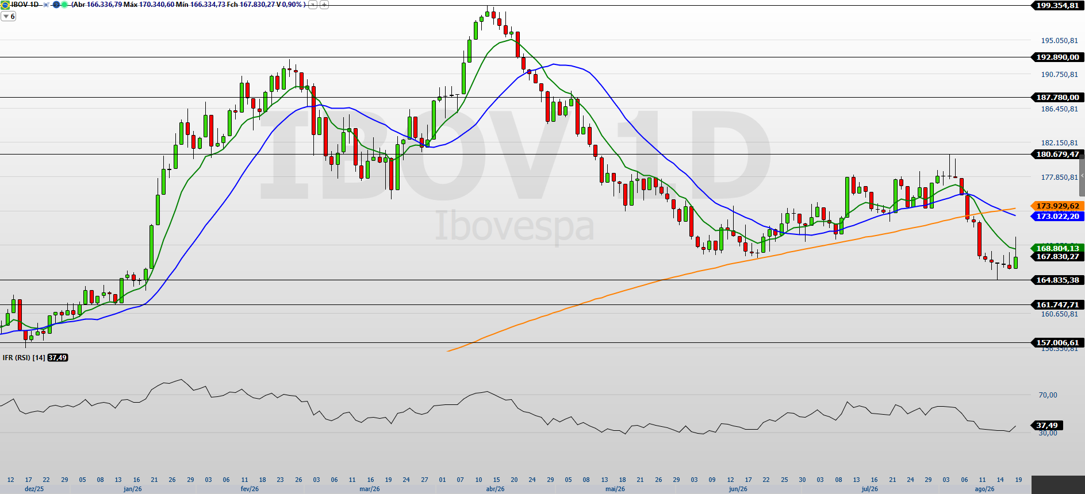Viewport: 1085px width, 494px height.
Task: Click the plus button in the chart header
Action: pyautogui.click(x=324, y=5)
